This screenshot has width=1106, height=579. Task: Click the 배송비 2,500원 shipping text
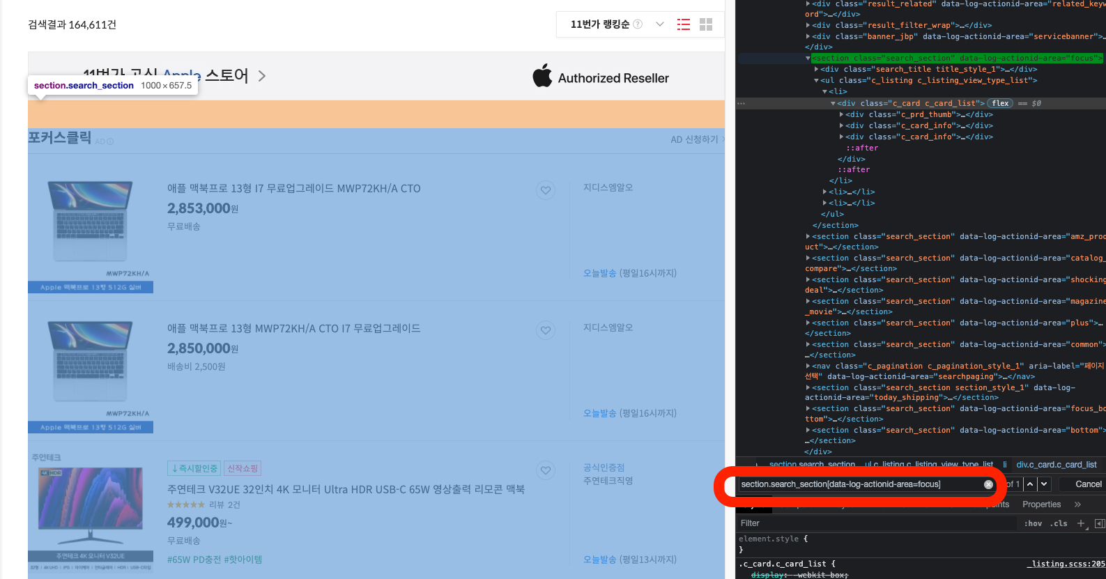pos(196,366)
